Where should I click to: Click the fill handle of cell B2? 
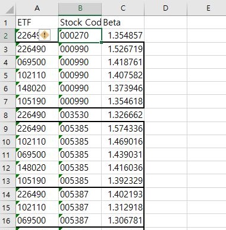tap(102, 42)
